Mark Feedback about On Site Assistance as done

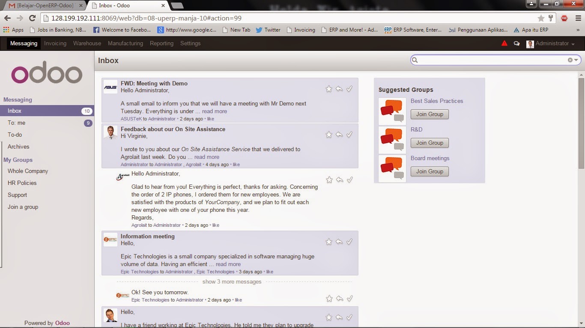tap(349, 135)
